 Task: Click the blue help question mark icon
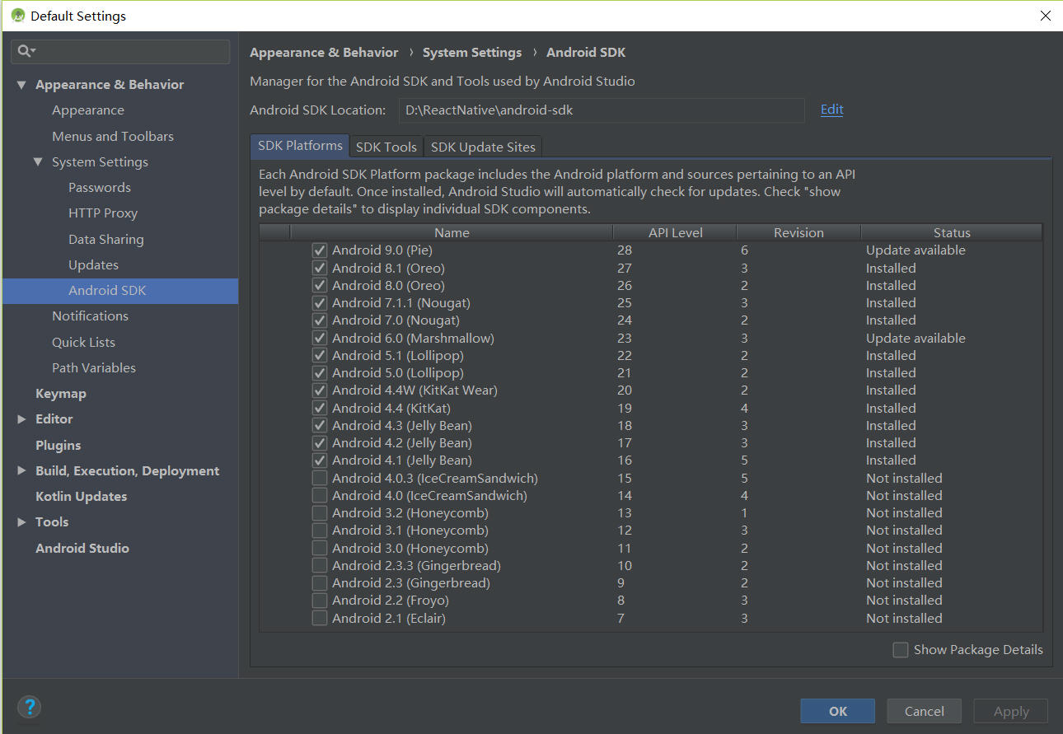click(x=30, y=707)
